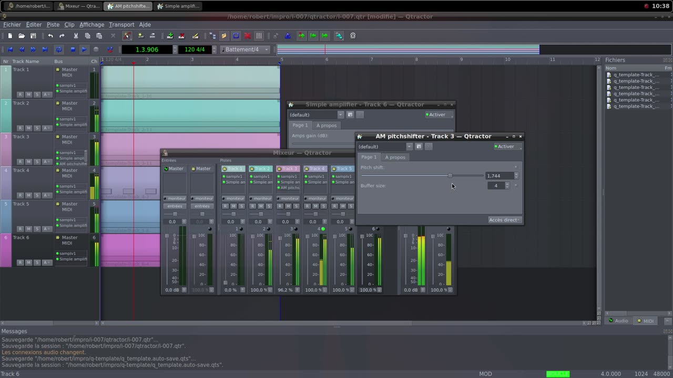Viewport: 673px width, 378px height.
Task: Add a new track with the green plus icon
Action: 170,36
